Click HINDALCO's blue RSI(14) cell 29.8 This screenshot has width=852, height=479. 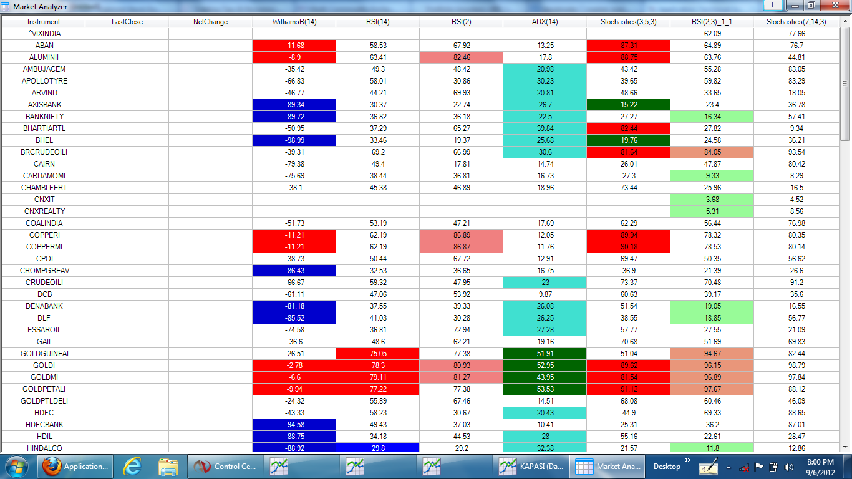click(x=378, y=448)
